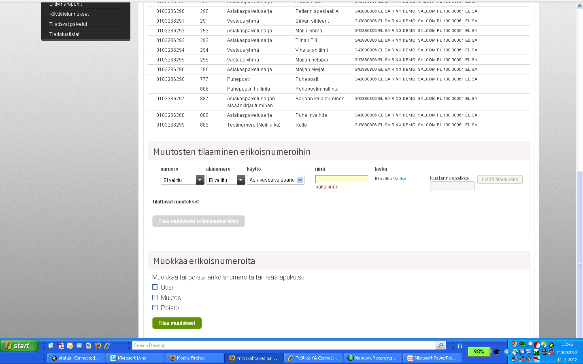Click the Search Desktop field
Screen dimensions: 583x364
(x=284, y=345)
